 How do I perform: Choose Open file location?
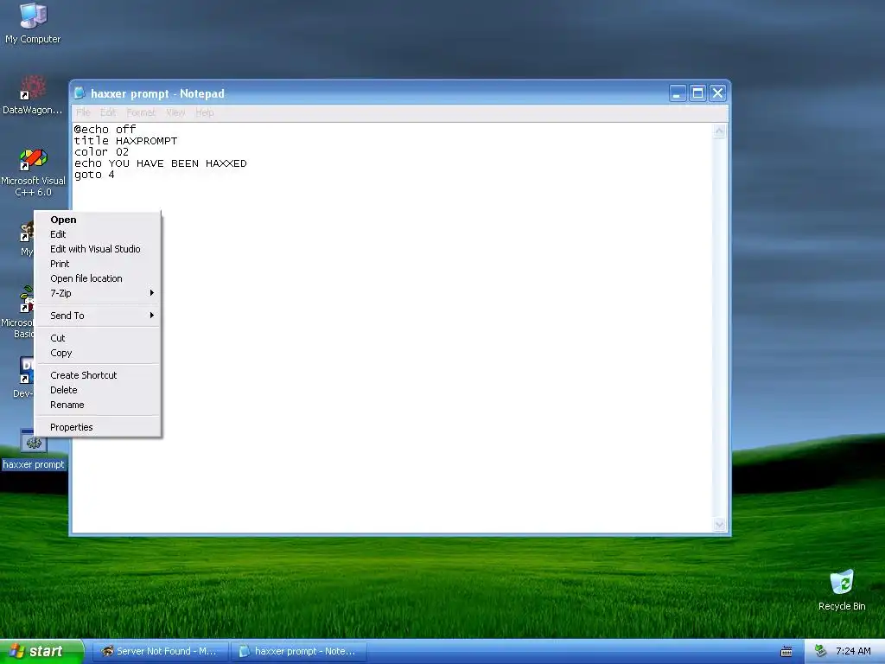coord(98,278)
